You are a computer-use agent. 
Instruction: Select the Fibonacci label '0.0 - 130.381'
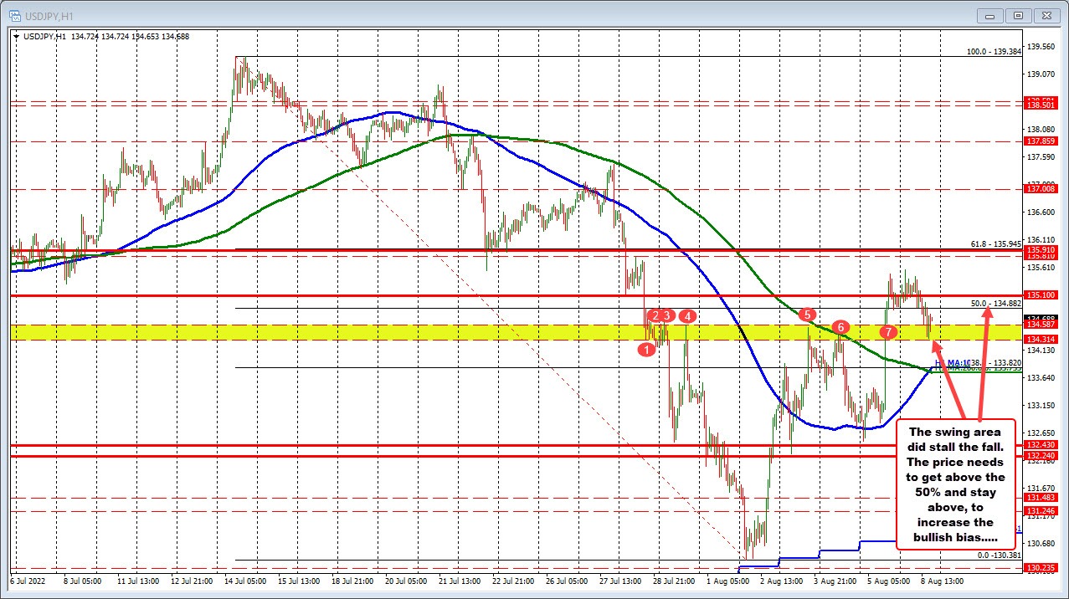(1000, 555)
